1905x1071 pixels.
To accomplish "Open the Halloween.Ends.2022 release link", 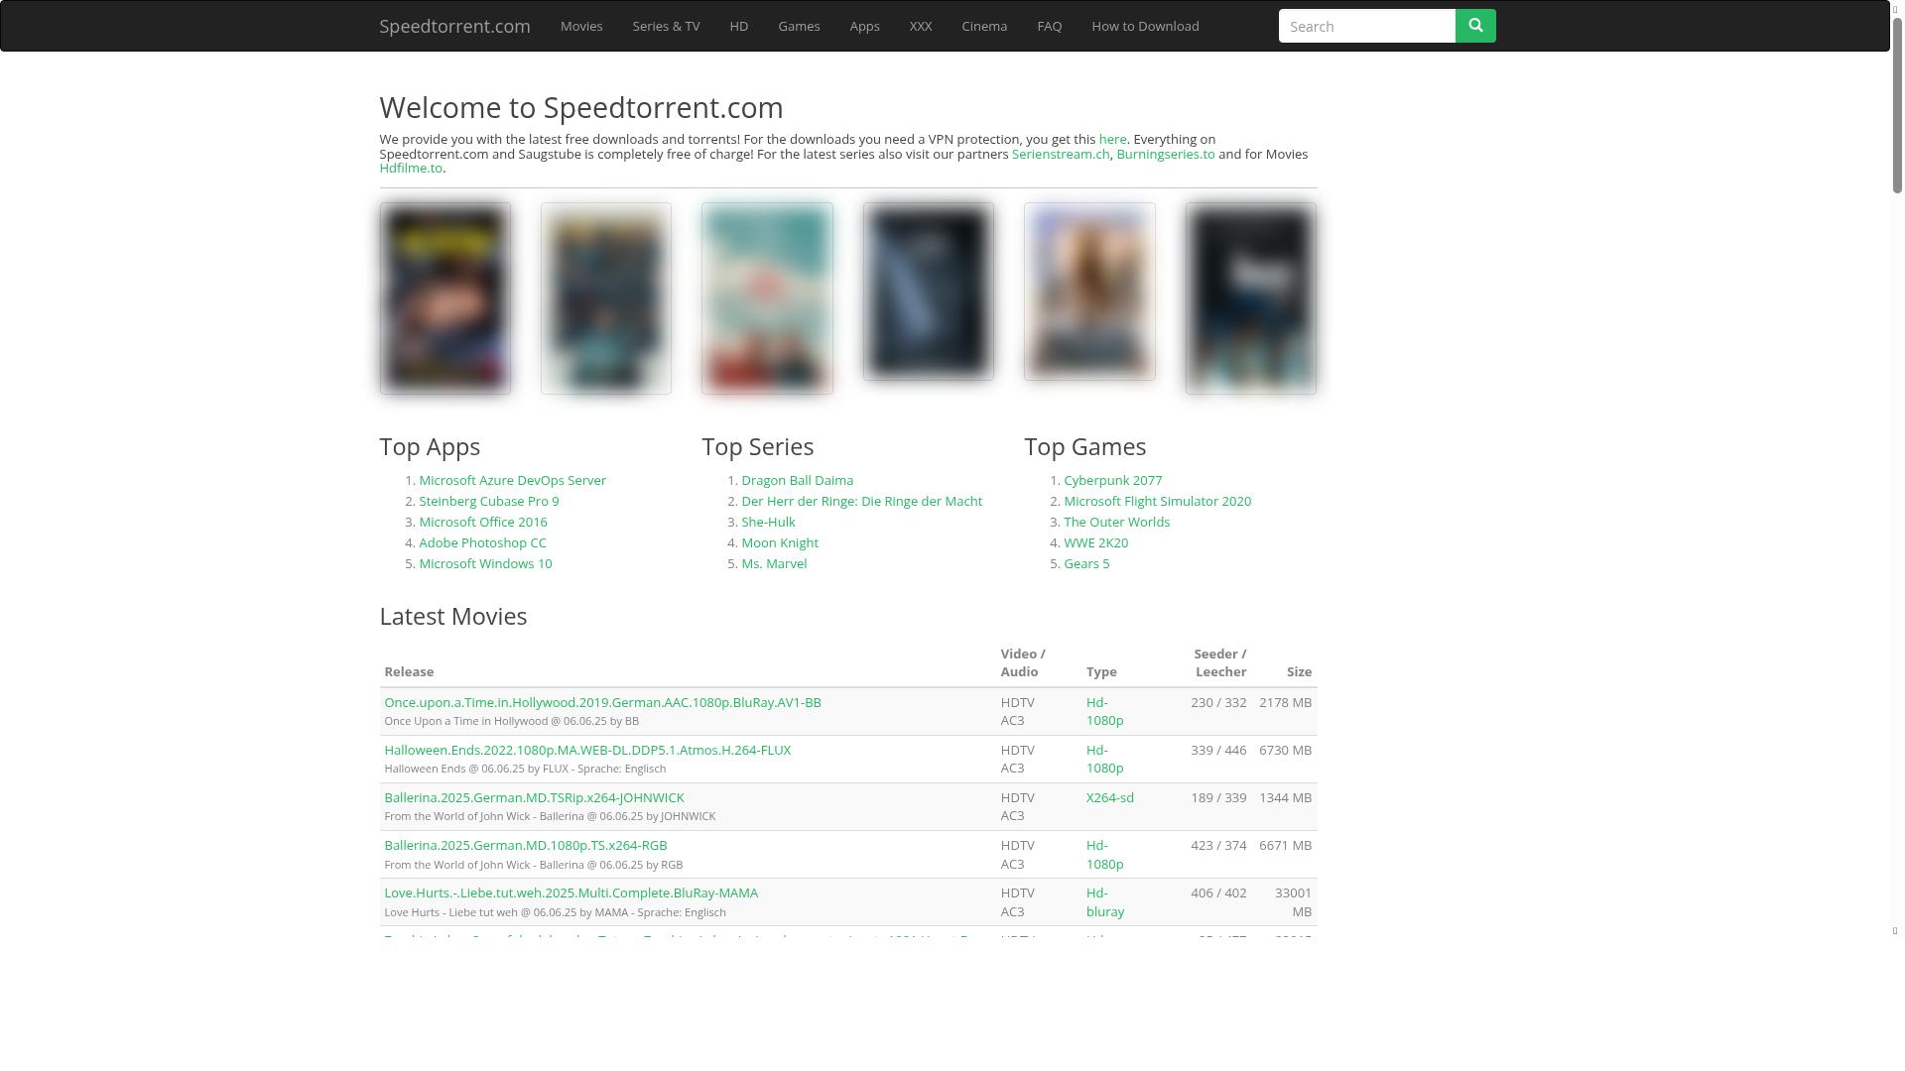I will point(587,750).
